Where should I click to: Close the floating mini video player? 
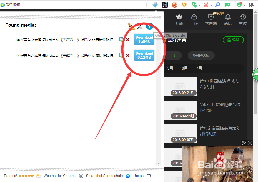point(250,143)
